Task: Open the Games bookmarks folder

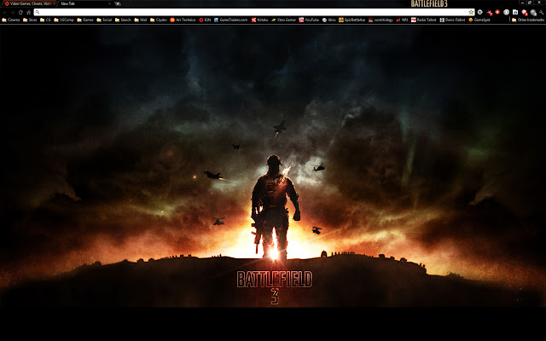Action: pos(85,20)
